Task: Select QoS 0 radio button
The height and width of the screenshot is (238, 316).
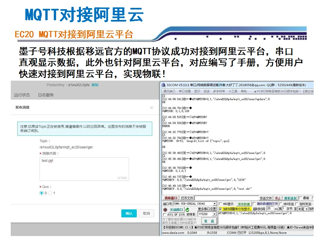Action: [41, 193]
